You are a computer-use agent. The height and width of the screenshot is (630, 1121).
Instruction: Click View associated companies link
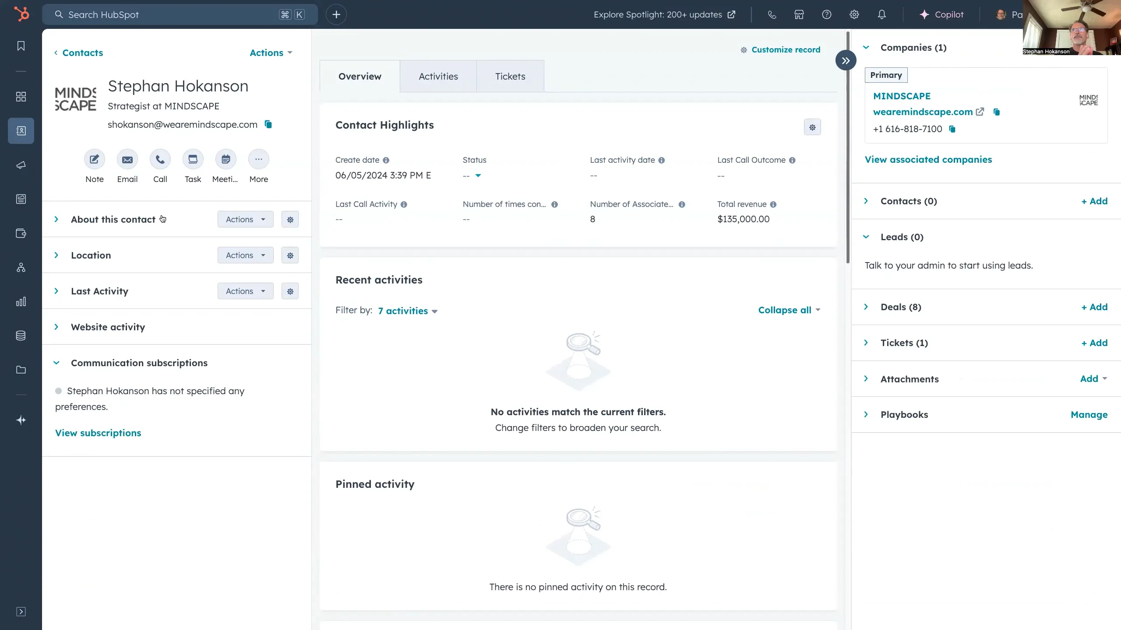pyautogui.click(x=928, y=159)
